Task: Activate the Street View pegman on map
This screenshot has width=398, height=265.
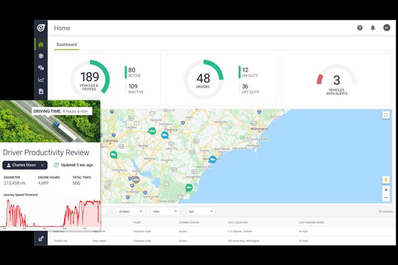Action: [386, 180]
